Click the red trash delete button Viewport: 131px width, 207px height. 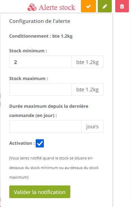pos(122,6)
